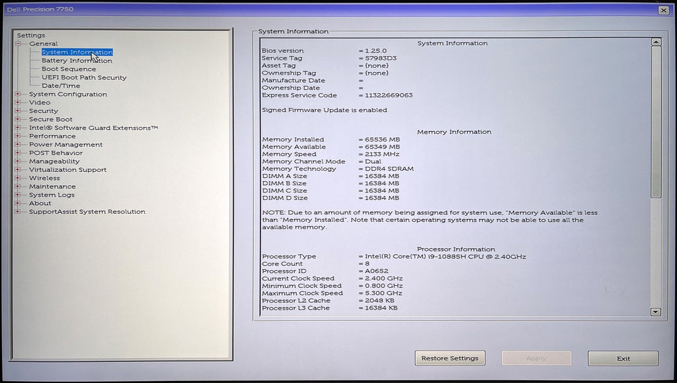Click the scrollbar up arrow
The height and width of the screenshot is (383, 677).
[656, 42]
